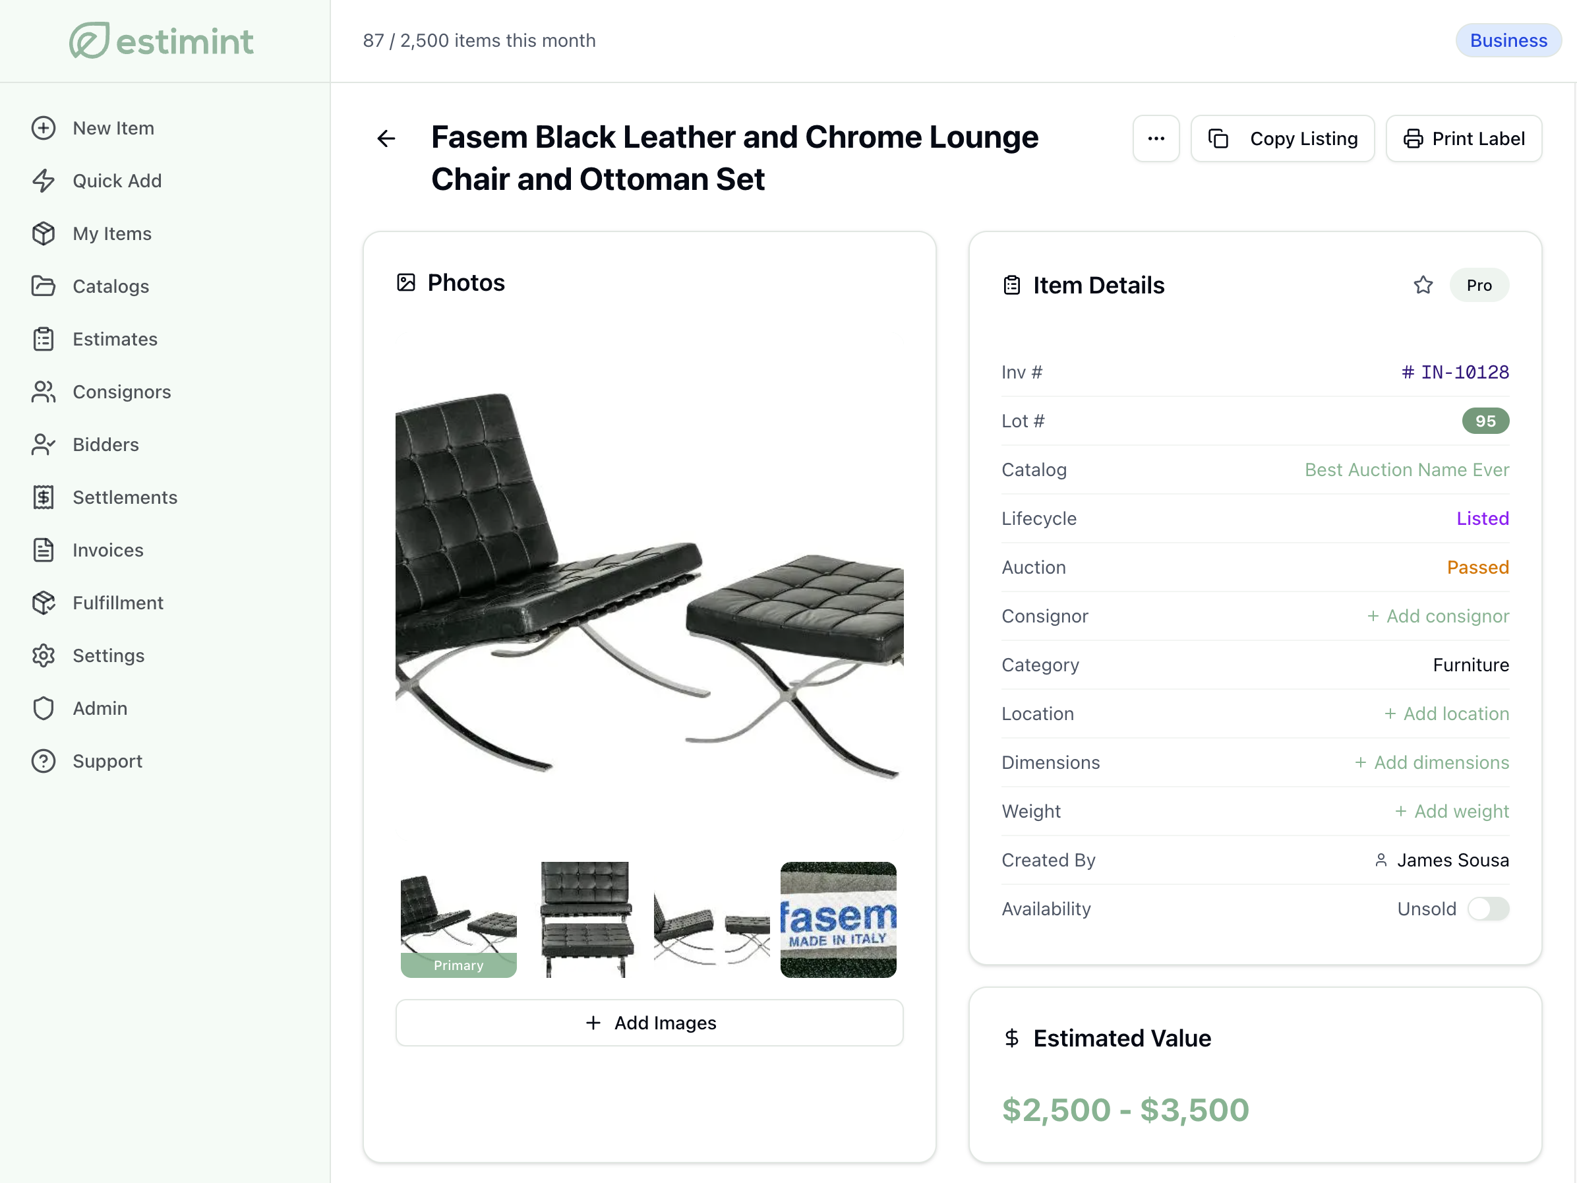Screen dimensions: 1577x1183
Task: Click the back arrow icon
Action: tap(386, 138)
